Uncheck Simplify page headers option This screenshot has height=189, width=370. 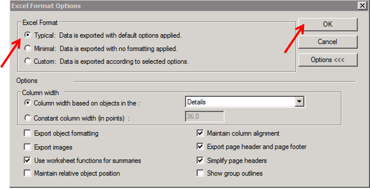[x=200, y=161]
